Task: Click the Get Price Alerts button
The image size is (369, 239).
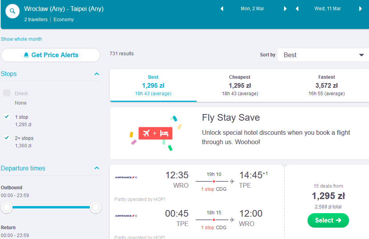Action: (51, 55)
